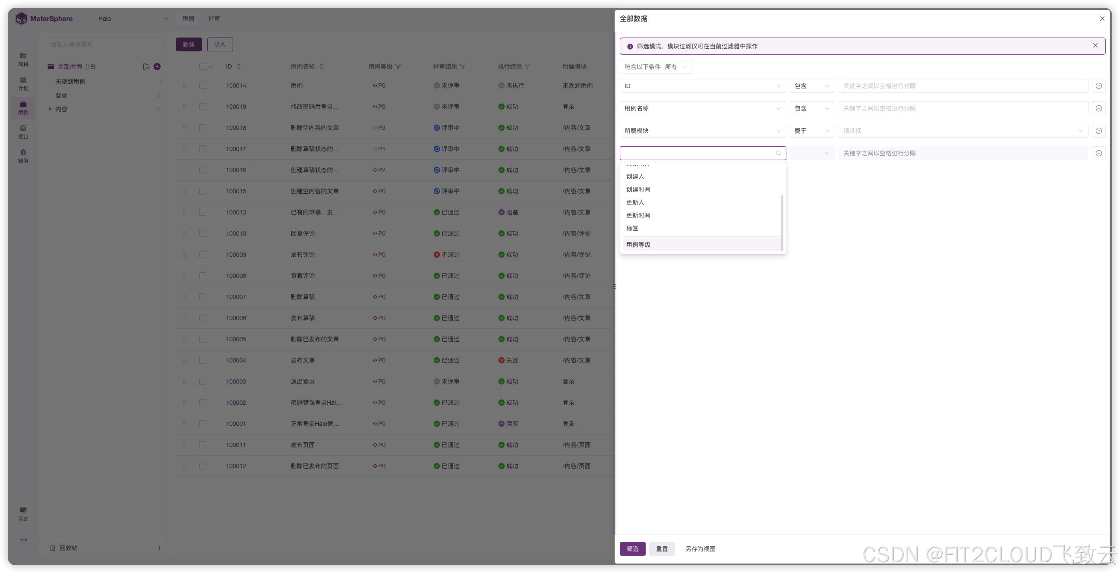Click the drawer width drag handle
Image resolution: width=1120 pixels, height=573 pixels.
point(614,286)
